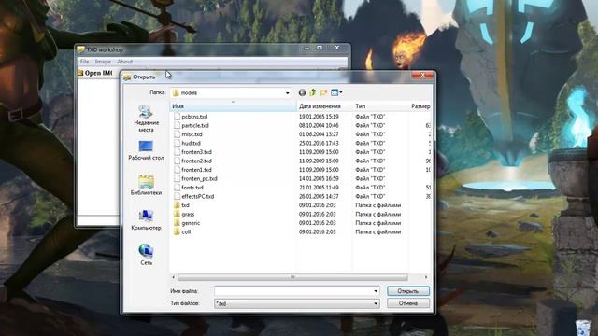Click the date 25.01.2016 17:43 for hud.txd

tap(319, 143)
